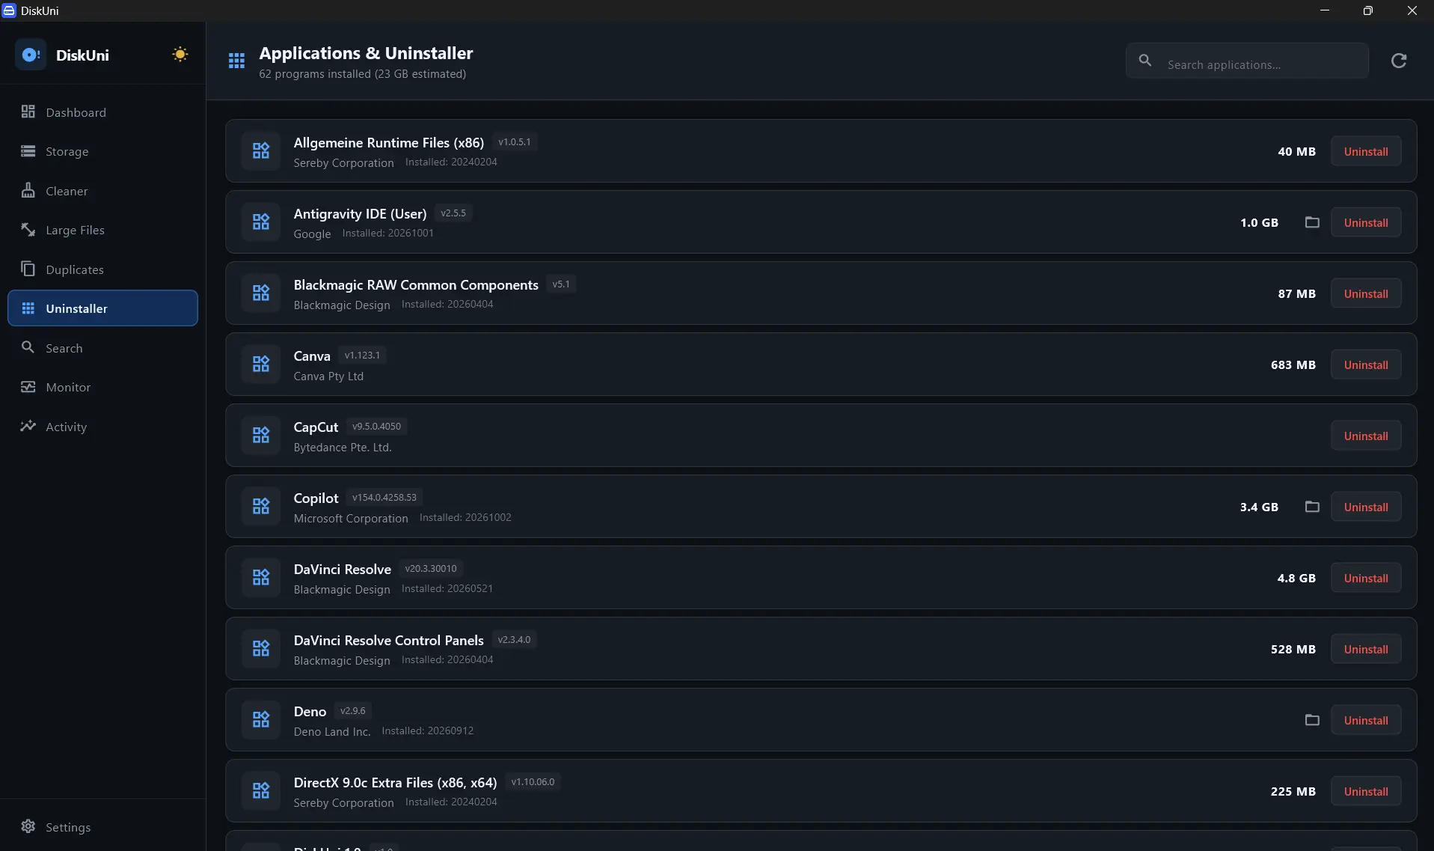Click the Copilot size 3.4 GB
Image resolution: width=1434 pixels, height=851 pixels.
tap(1259, 507)
